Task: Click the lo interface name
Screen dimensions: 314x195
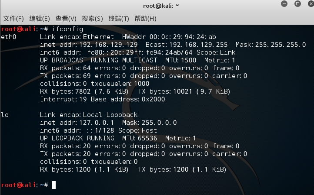Action: (x=5, y=115)
